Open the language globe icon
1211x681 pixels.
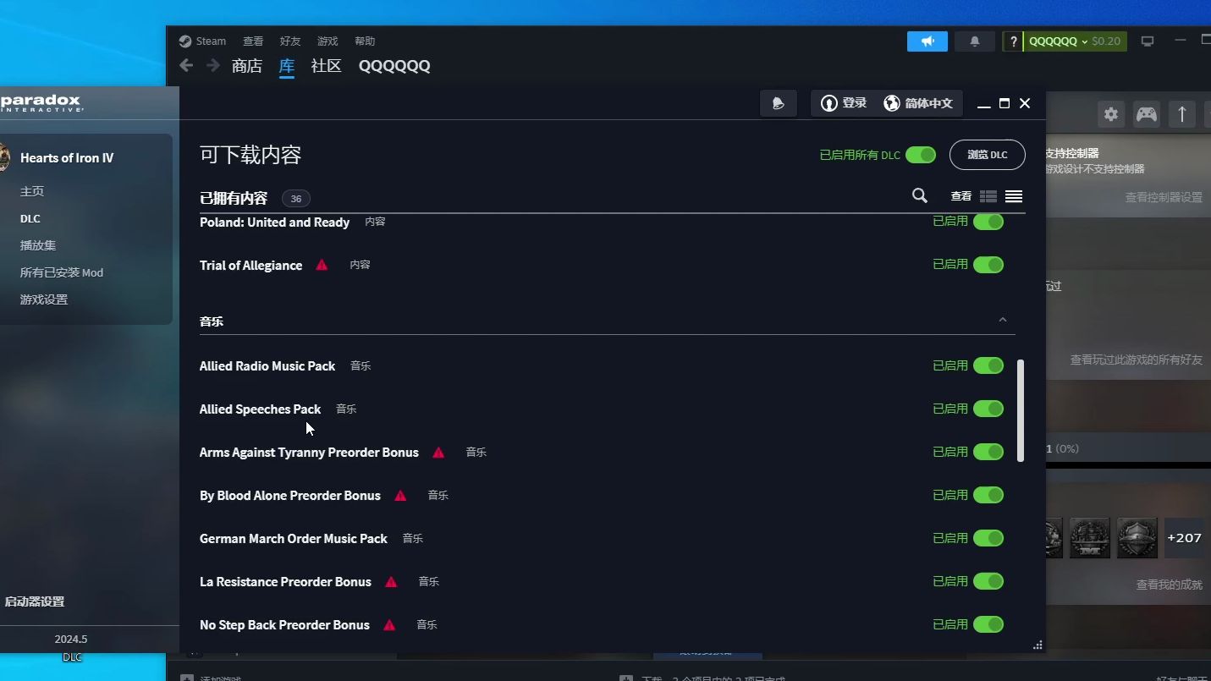tap(892, 103)
